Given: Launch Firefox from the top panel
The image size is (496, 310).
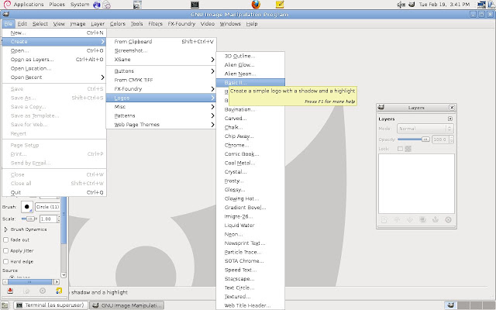Looking at the screenshot, I should point(256,5).
